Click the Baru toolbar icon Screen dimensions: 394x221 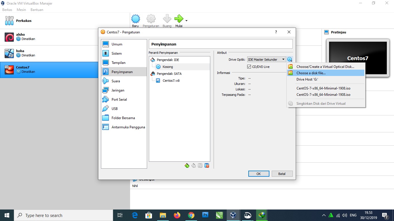[x=135, y=18]
